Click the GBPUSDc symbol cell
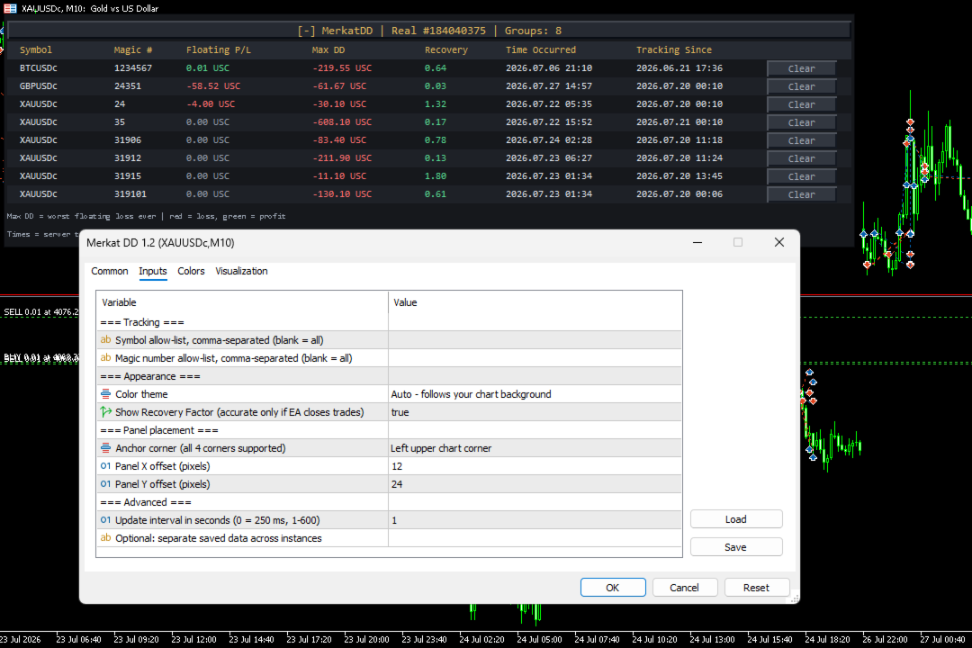Viewport: 972px width, 648px height. [x=39, y=86]
